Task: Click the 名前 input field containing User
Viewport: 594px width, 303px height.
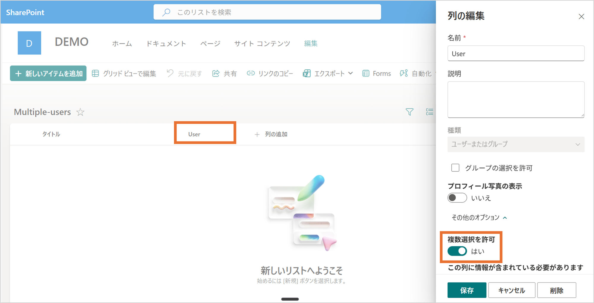Action: pos(516,54)
